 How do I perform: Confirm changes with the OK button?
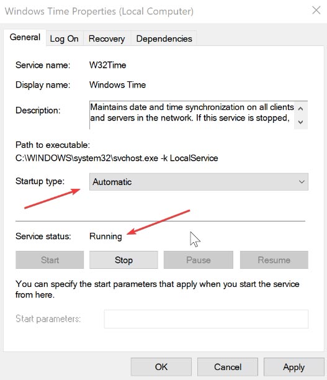(161, 367)
